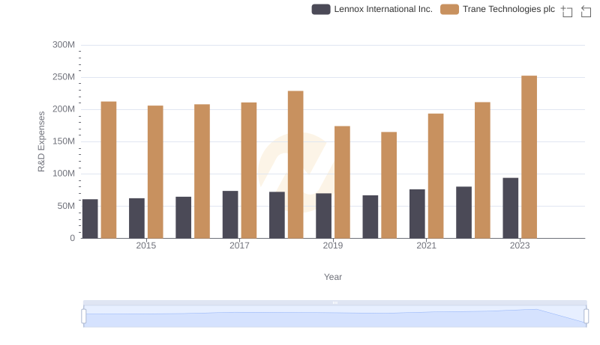Click the Trane 2023 bar
600x345 pixels.
point(529,157)
